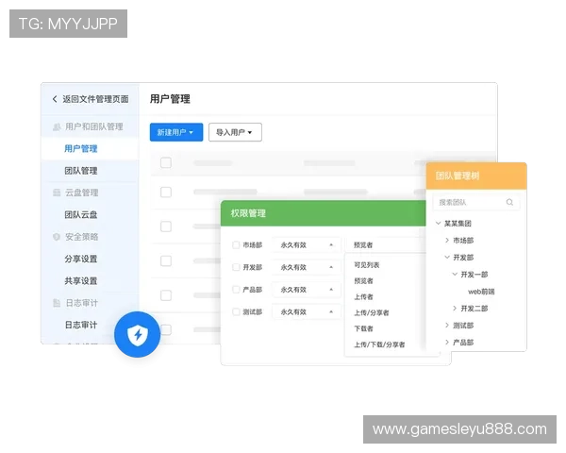Expand the 开发二部 tree node
This screenshot has height=453, width=566.
455,309
